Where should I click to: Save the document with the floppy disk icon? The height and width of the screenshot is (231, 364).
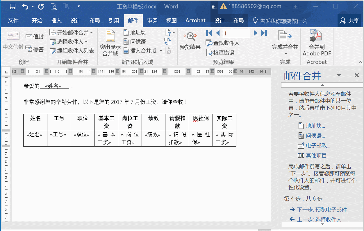pos(13,6)
